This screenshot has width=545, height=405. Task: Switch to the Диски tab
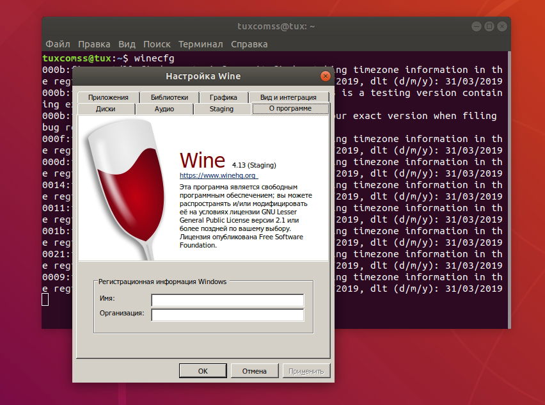tap(106, 109)
